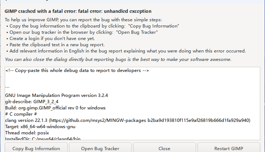This screenshot has width=265, height=152.
Task: Click the fatal error unhandled exception heading
Action: [78, 11]
